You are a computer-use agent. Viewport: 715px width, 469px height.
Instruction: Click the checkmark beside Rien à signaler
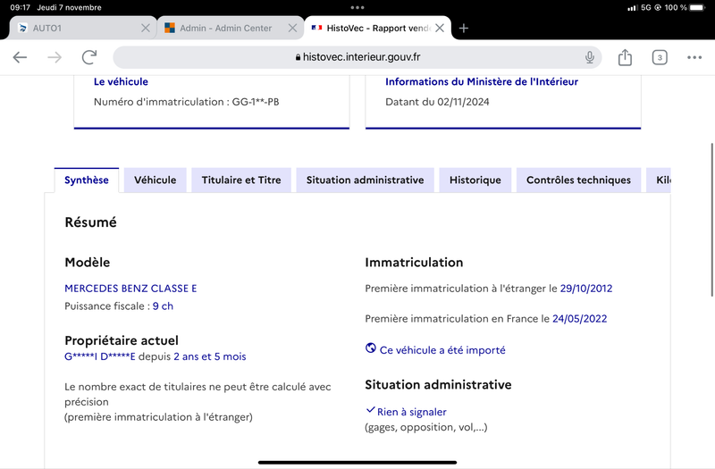pos(370,410)
